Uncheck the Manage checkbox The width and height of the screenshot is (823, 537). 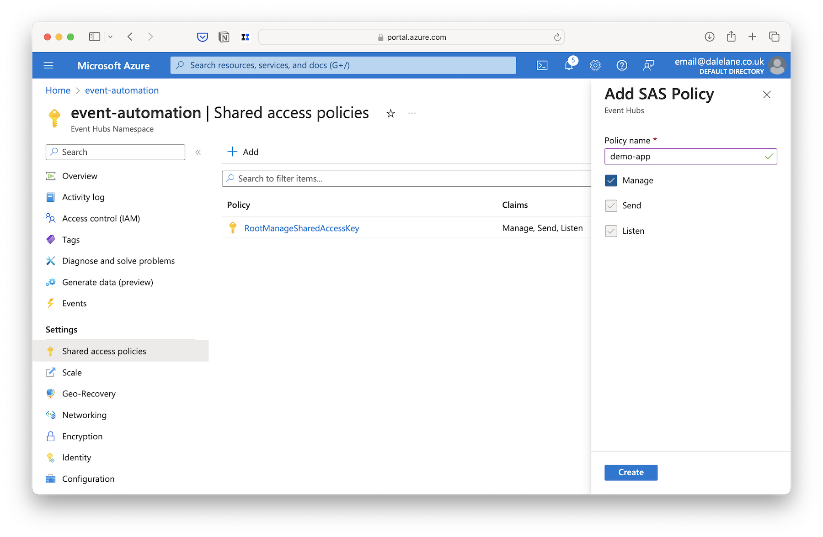pyautogui.click(x=611, y=180)
